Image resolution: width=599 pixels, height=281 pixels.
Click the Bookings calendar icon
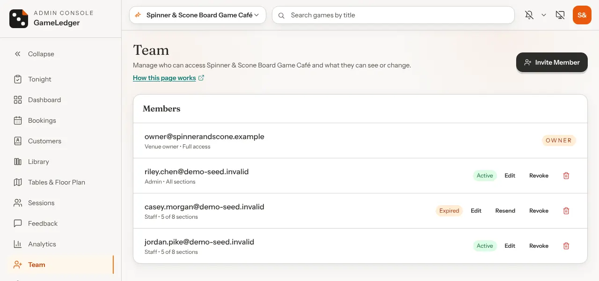[x=18, y=120]
